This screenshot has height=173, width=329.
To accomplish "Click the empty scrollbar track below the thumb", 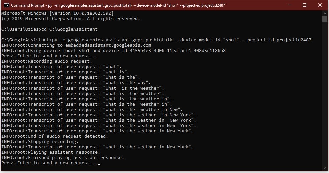I will pos(325,93).
